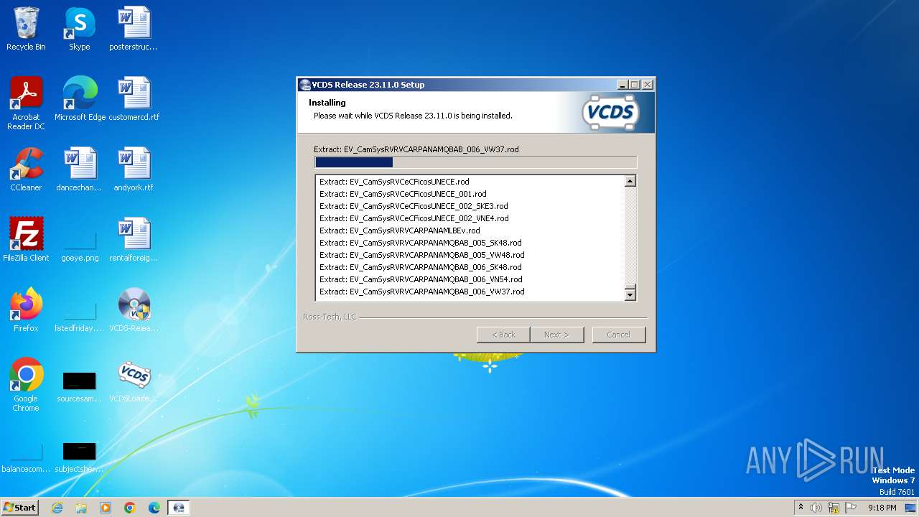The image size is (919, 517).
Task: Select log line ending 006_VN54.rod
Action: click(421, 279)
